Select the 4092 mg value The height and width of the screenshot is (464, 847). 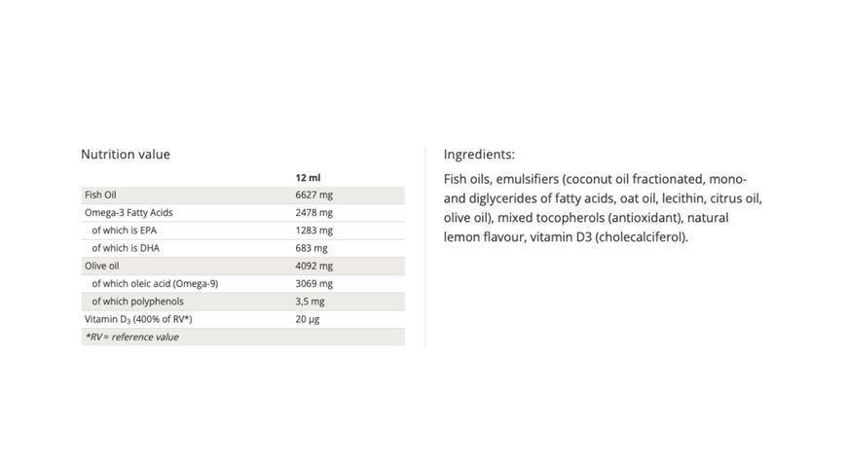(313, 266)
